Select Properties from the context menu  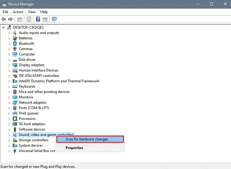pos(74,148)
